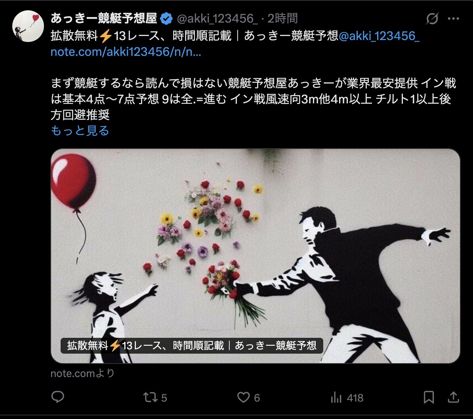Click the retweet count 5
The width and height of the screenshot is (473, 419).
[x=164, y=398]
